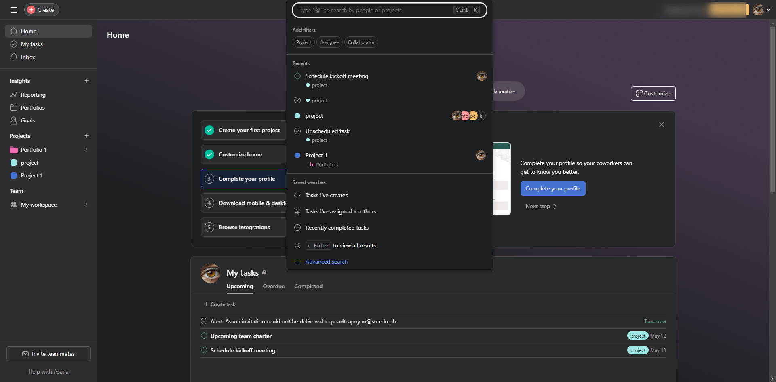Open recent 'Schedule kickoff meeting' result
This screenshot has height=382, width=776.
pos(390,80)
